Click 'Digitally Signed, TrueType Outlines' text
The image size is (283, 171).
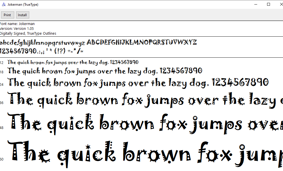tap(28, 34)
